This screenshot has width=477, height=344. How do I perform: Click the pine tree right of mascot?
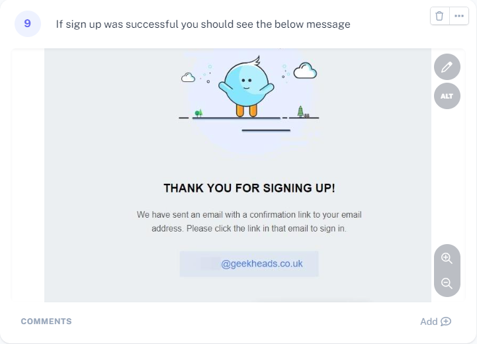301,110
